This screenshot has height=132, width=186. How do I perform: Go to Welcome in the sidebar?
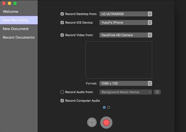11,12
